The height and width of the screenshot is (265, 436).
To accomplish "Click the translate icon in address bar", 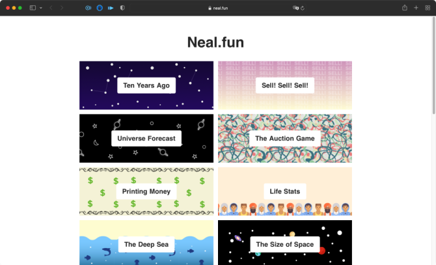I will pyautogui.click(x=295, y=8).
